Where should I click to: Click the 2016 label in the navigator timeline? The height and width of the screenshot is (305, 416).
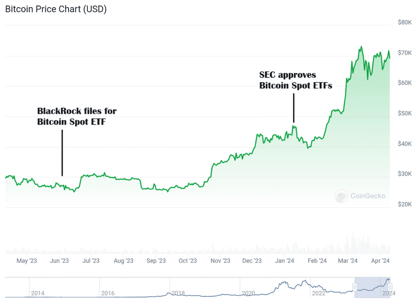[108, 293]
